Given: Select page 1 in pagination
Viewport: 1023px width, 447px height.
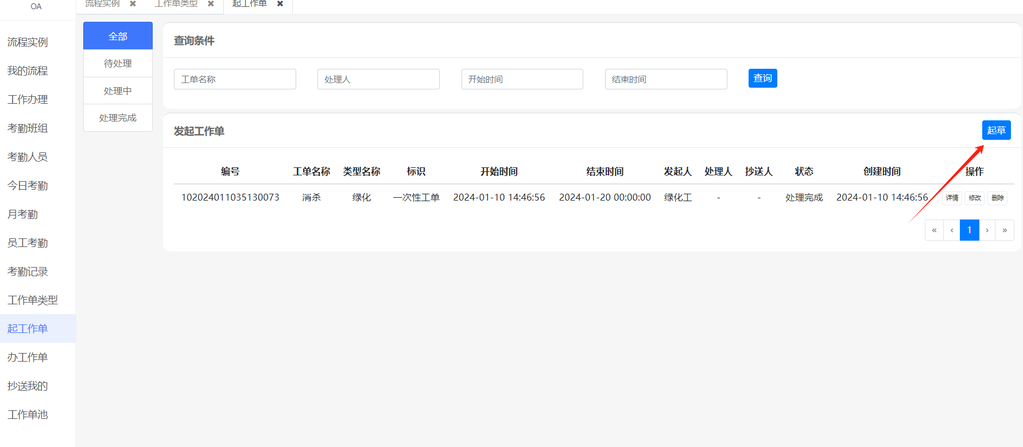Looking at the screenshot, I should tap(970, 230).
